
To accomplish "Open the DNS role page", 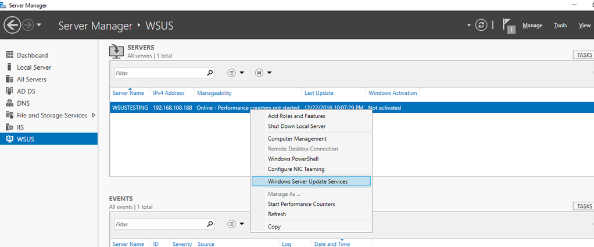I will point(48,103).
